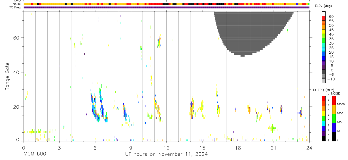The image size is (348, 160).
Task: Pick the green segment of NOISE color bar
Action: [334, 118]
